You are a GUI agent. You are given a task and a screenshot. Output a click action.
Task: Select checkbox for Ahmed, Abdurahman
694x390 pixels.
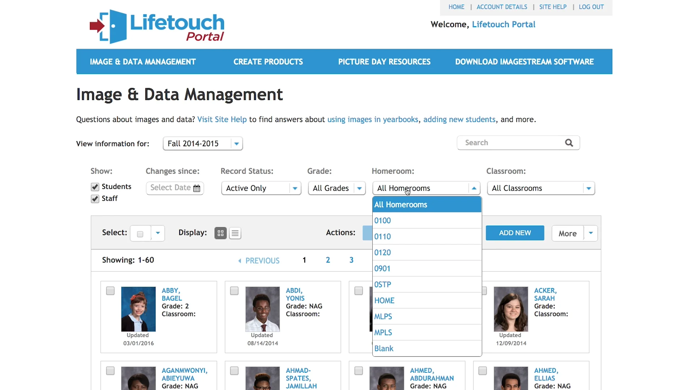click(359, 371)
